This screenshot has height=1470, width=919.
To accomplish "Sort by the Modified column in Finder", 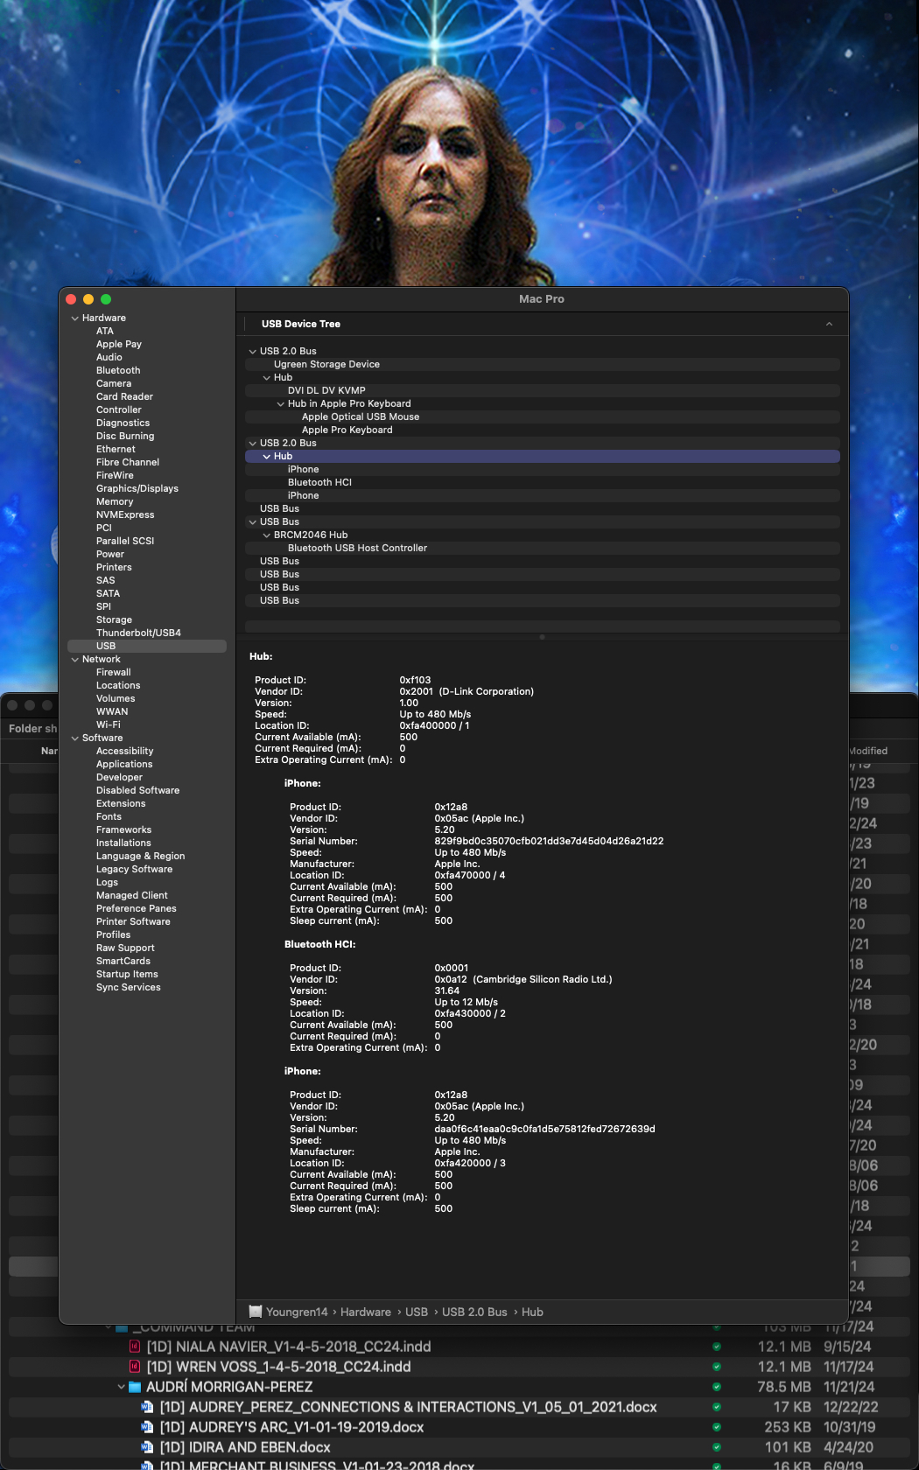I will tap(867, 751).
